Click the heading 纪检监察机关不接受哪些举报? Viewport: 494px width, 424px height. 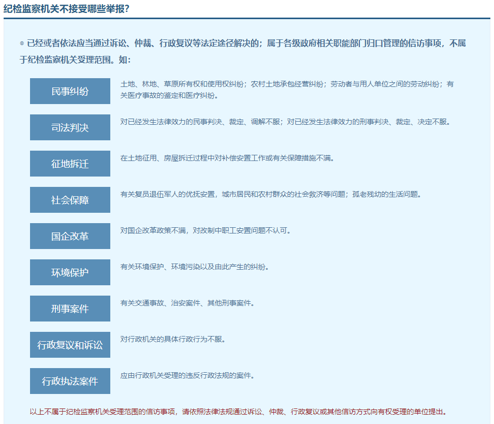66,9
